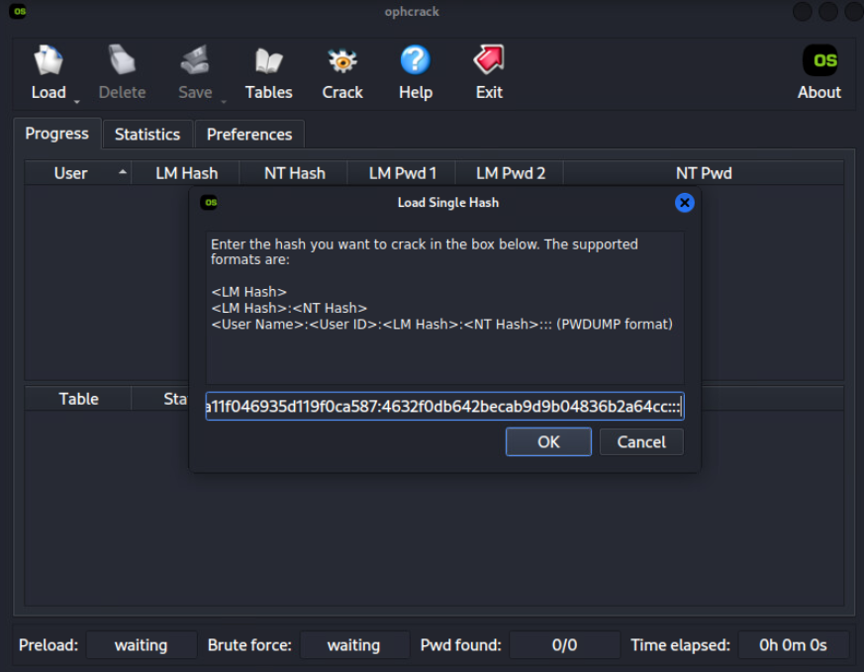Click the PWDUMP format line in dialog

pyautogui.click(x=442, y=324)
